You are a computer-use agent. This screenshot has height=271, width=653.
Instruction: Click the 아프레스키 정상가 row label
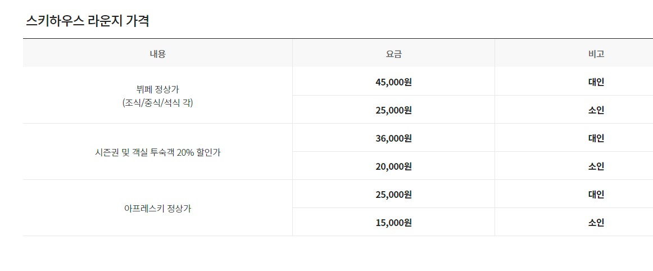click(x=157, y=209)
